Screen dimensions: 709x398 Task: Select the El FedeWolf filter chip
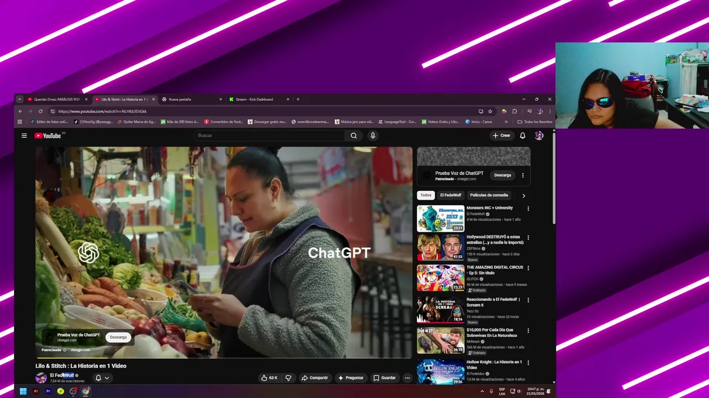[450, 195]
